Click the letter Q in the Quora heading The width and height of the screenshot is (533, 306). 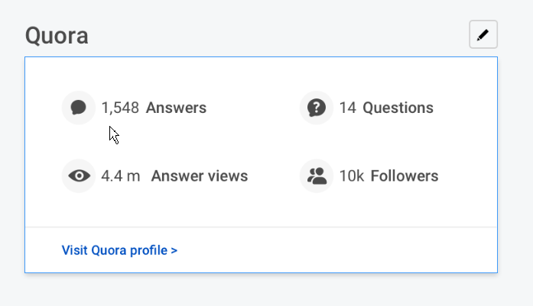(34, 35)
